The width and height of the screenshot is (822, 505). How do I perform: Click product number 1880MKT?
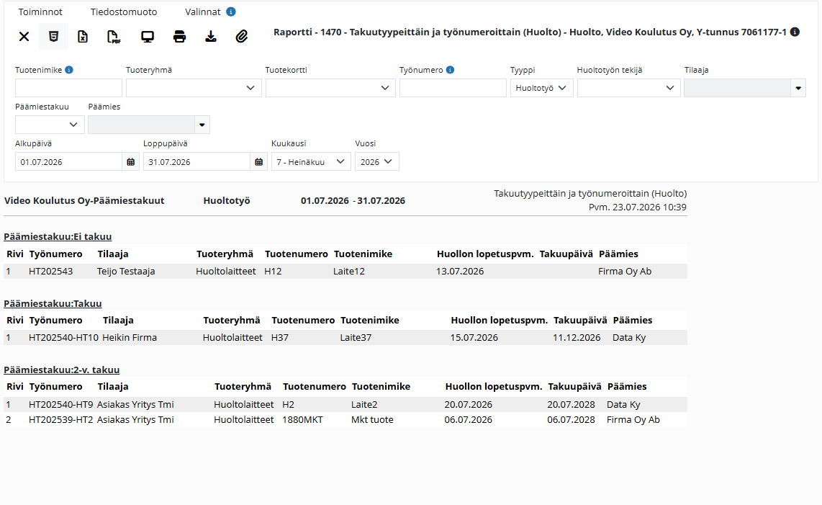coord(302,420)
